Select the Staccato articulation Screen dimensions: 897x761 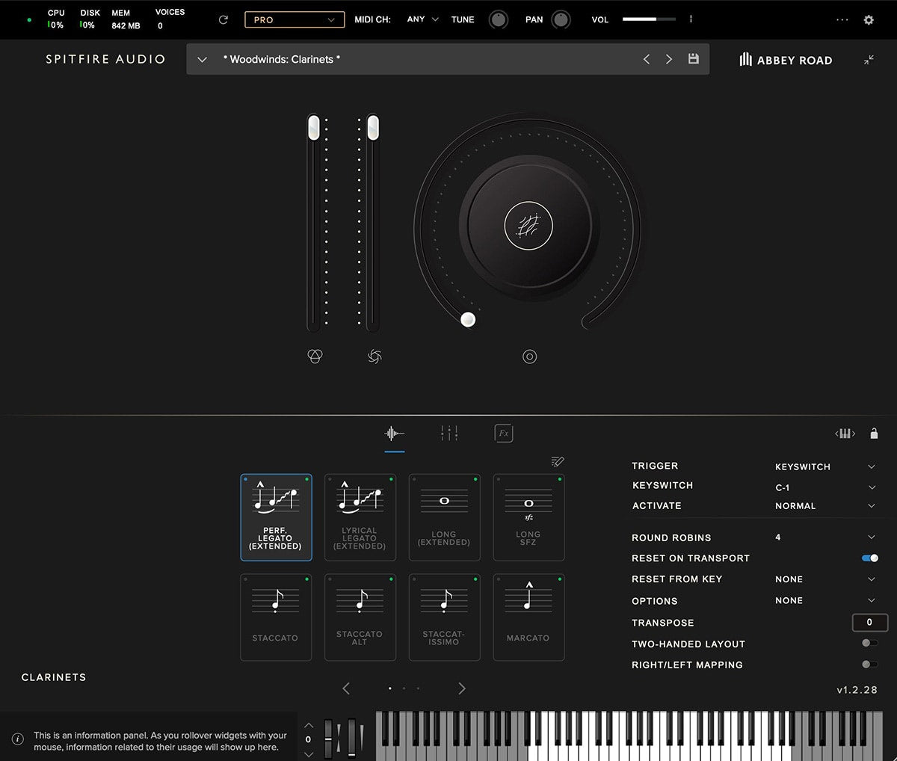[276, 617]
